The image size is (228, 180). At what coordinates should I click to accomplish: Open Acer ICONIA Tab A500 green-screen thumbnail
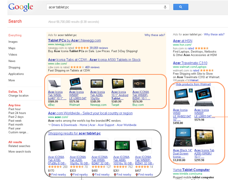122,146
